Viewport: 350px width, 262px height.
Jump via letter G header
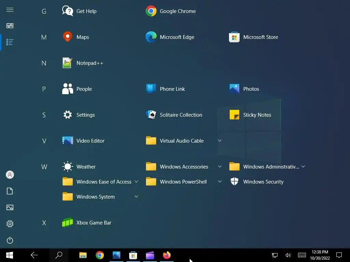pos(44,11)
